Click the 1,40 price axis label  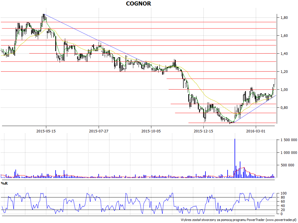tap(284, 54)
